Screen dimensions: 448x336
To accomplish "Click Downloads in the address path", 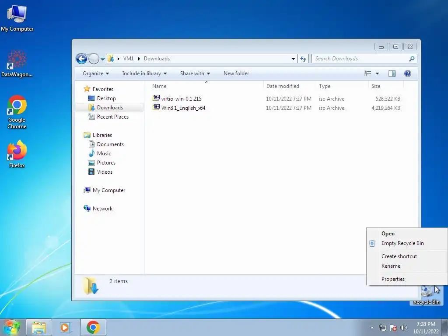I will (x=157, y=59).
